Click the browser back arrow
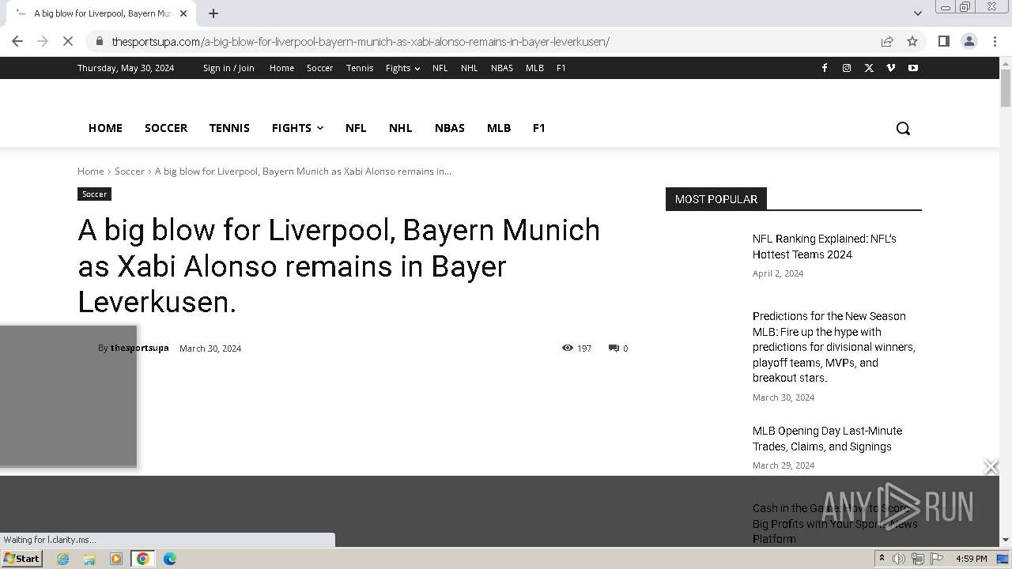This screenshot has width=1012, height=569. coord(17,41)
